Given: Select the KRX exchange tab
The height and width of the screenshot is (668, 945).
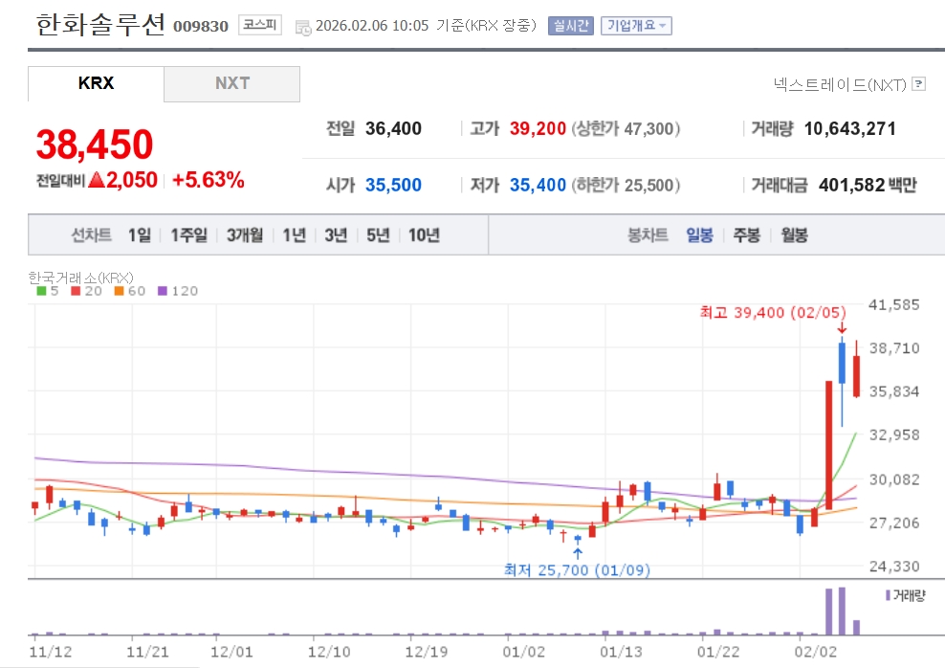Looking at the screenshot, I should (x=96, y=83).
